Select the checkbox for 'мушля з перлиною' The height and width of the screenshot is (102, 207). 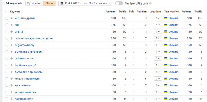click(7, 79)
